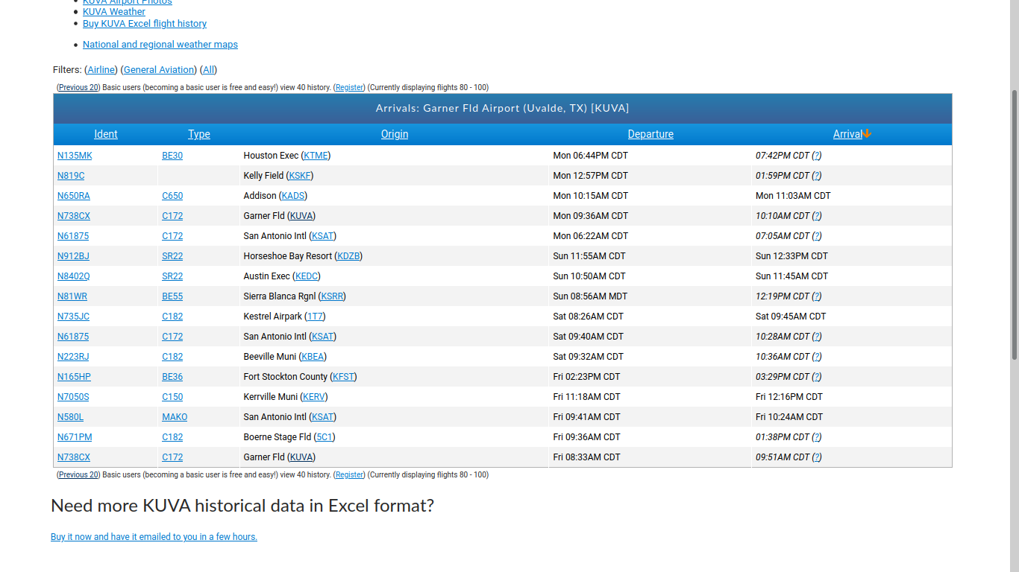Image resolution: width=1019 pixels, height=572 pixels.
Task: Sort table by Departure column
Action: (x=650, y=134)
